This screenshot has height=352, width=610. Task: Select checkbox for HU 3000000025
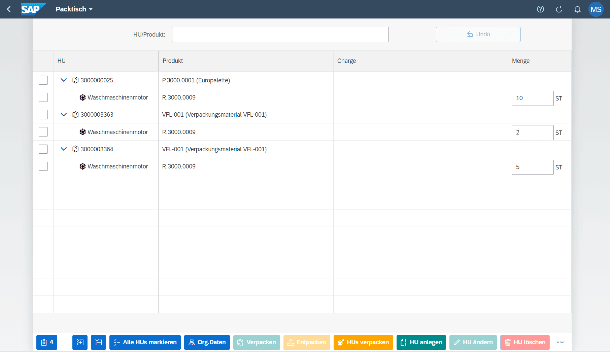(x=43, y=80)
